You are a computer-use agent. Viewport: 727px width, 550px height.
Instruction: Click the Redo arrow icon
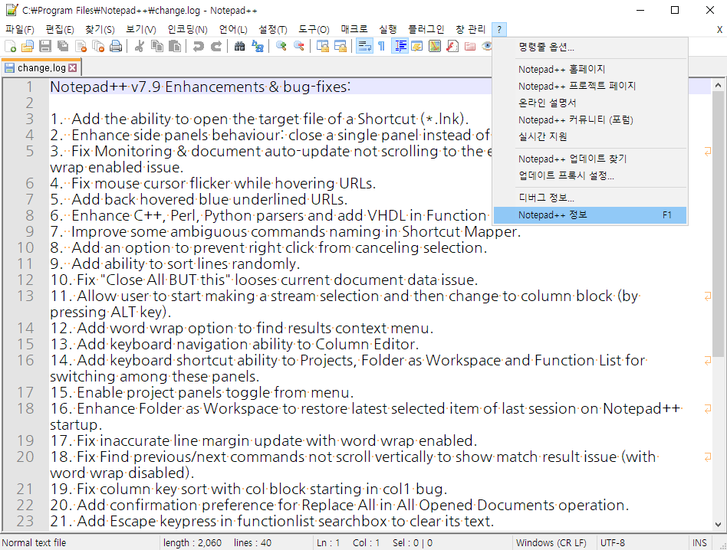point(216,46)
